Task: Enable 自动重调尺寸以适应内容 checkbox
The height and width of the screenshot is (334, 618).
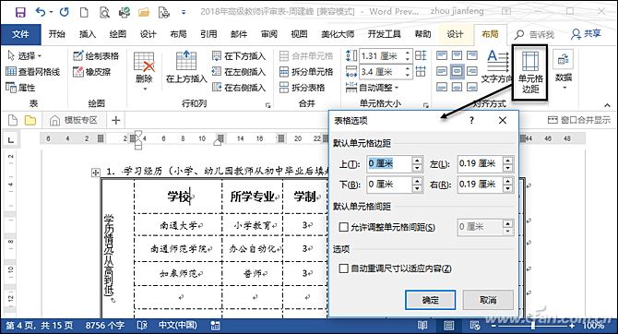Action: (344, 268)
